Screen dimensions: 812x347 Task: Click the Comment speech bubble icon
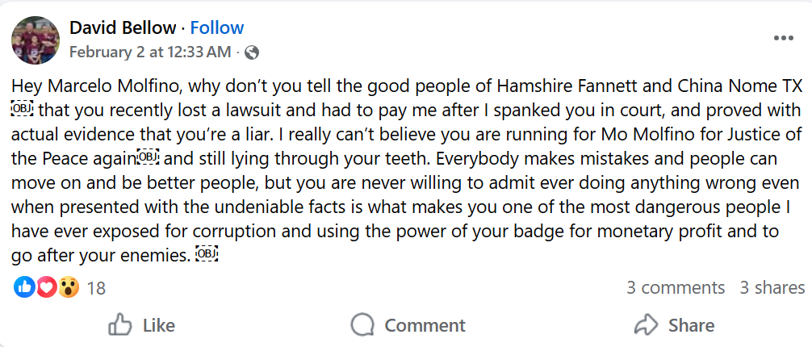pyautogui.click(x=362, y=325)
